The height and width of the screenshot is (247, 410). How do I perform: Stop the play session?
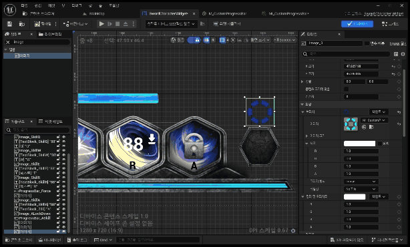118,24
